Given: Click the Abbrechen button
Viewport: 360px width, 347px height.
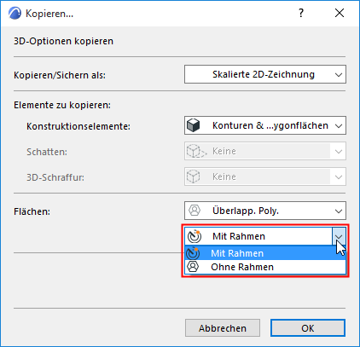Looking at the screenshot, I should (223, 328).
